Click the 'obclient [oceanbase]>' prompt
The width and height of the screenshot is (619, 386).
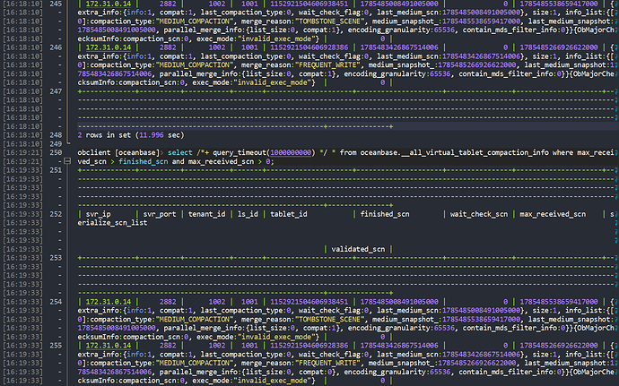(x=120, y=152)
